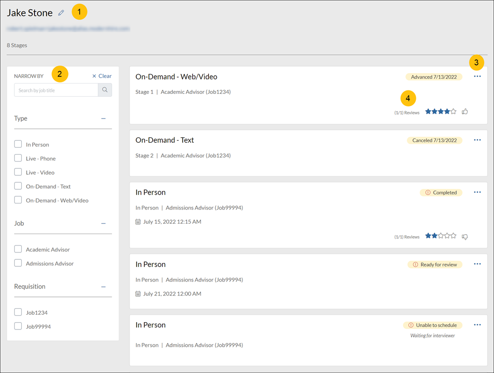Collapse the Job filter section

103,223
